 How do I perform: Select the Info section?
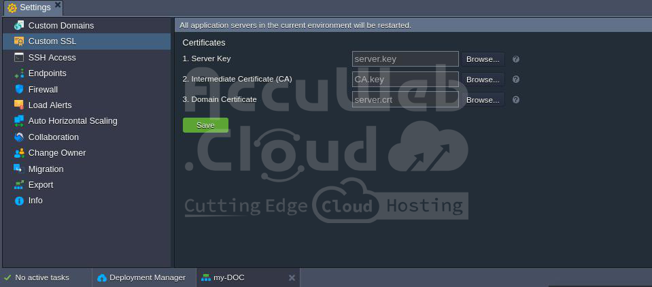pos(35,201)
